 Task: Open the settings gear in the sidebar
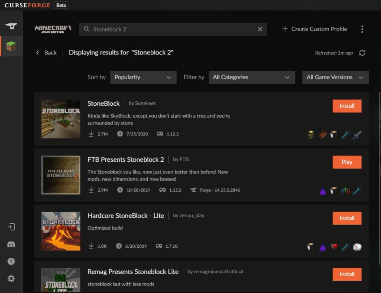tap(11, 279)
